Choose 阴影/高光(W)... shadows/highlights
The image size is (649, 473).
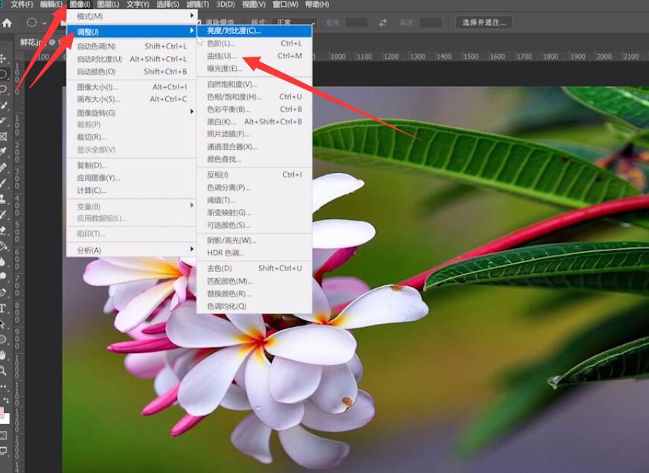254,241
